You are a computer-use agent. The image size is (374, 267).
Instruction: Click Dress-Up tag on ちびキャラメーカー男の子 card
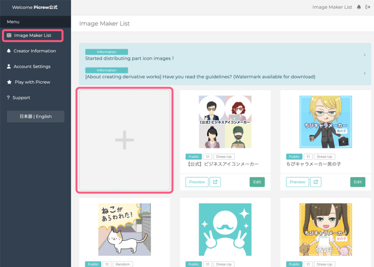pos(324,156)
